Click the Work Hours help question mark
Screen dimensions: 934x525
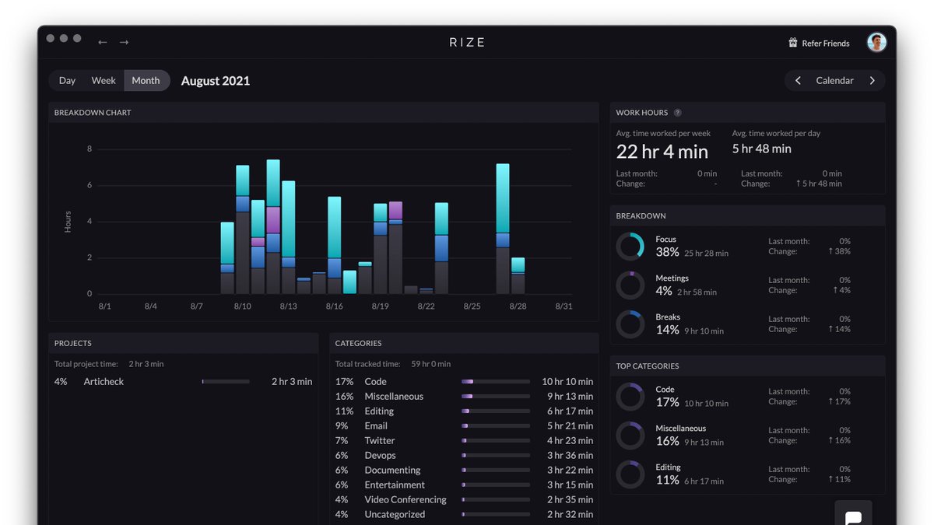pos(678,113)
